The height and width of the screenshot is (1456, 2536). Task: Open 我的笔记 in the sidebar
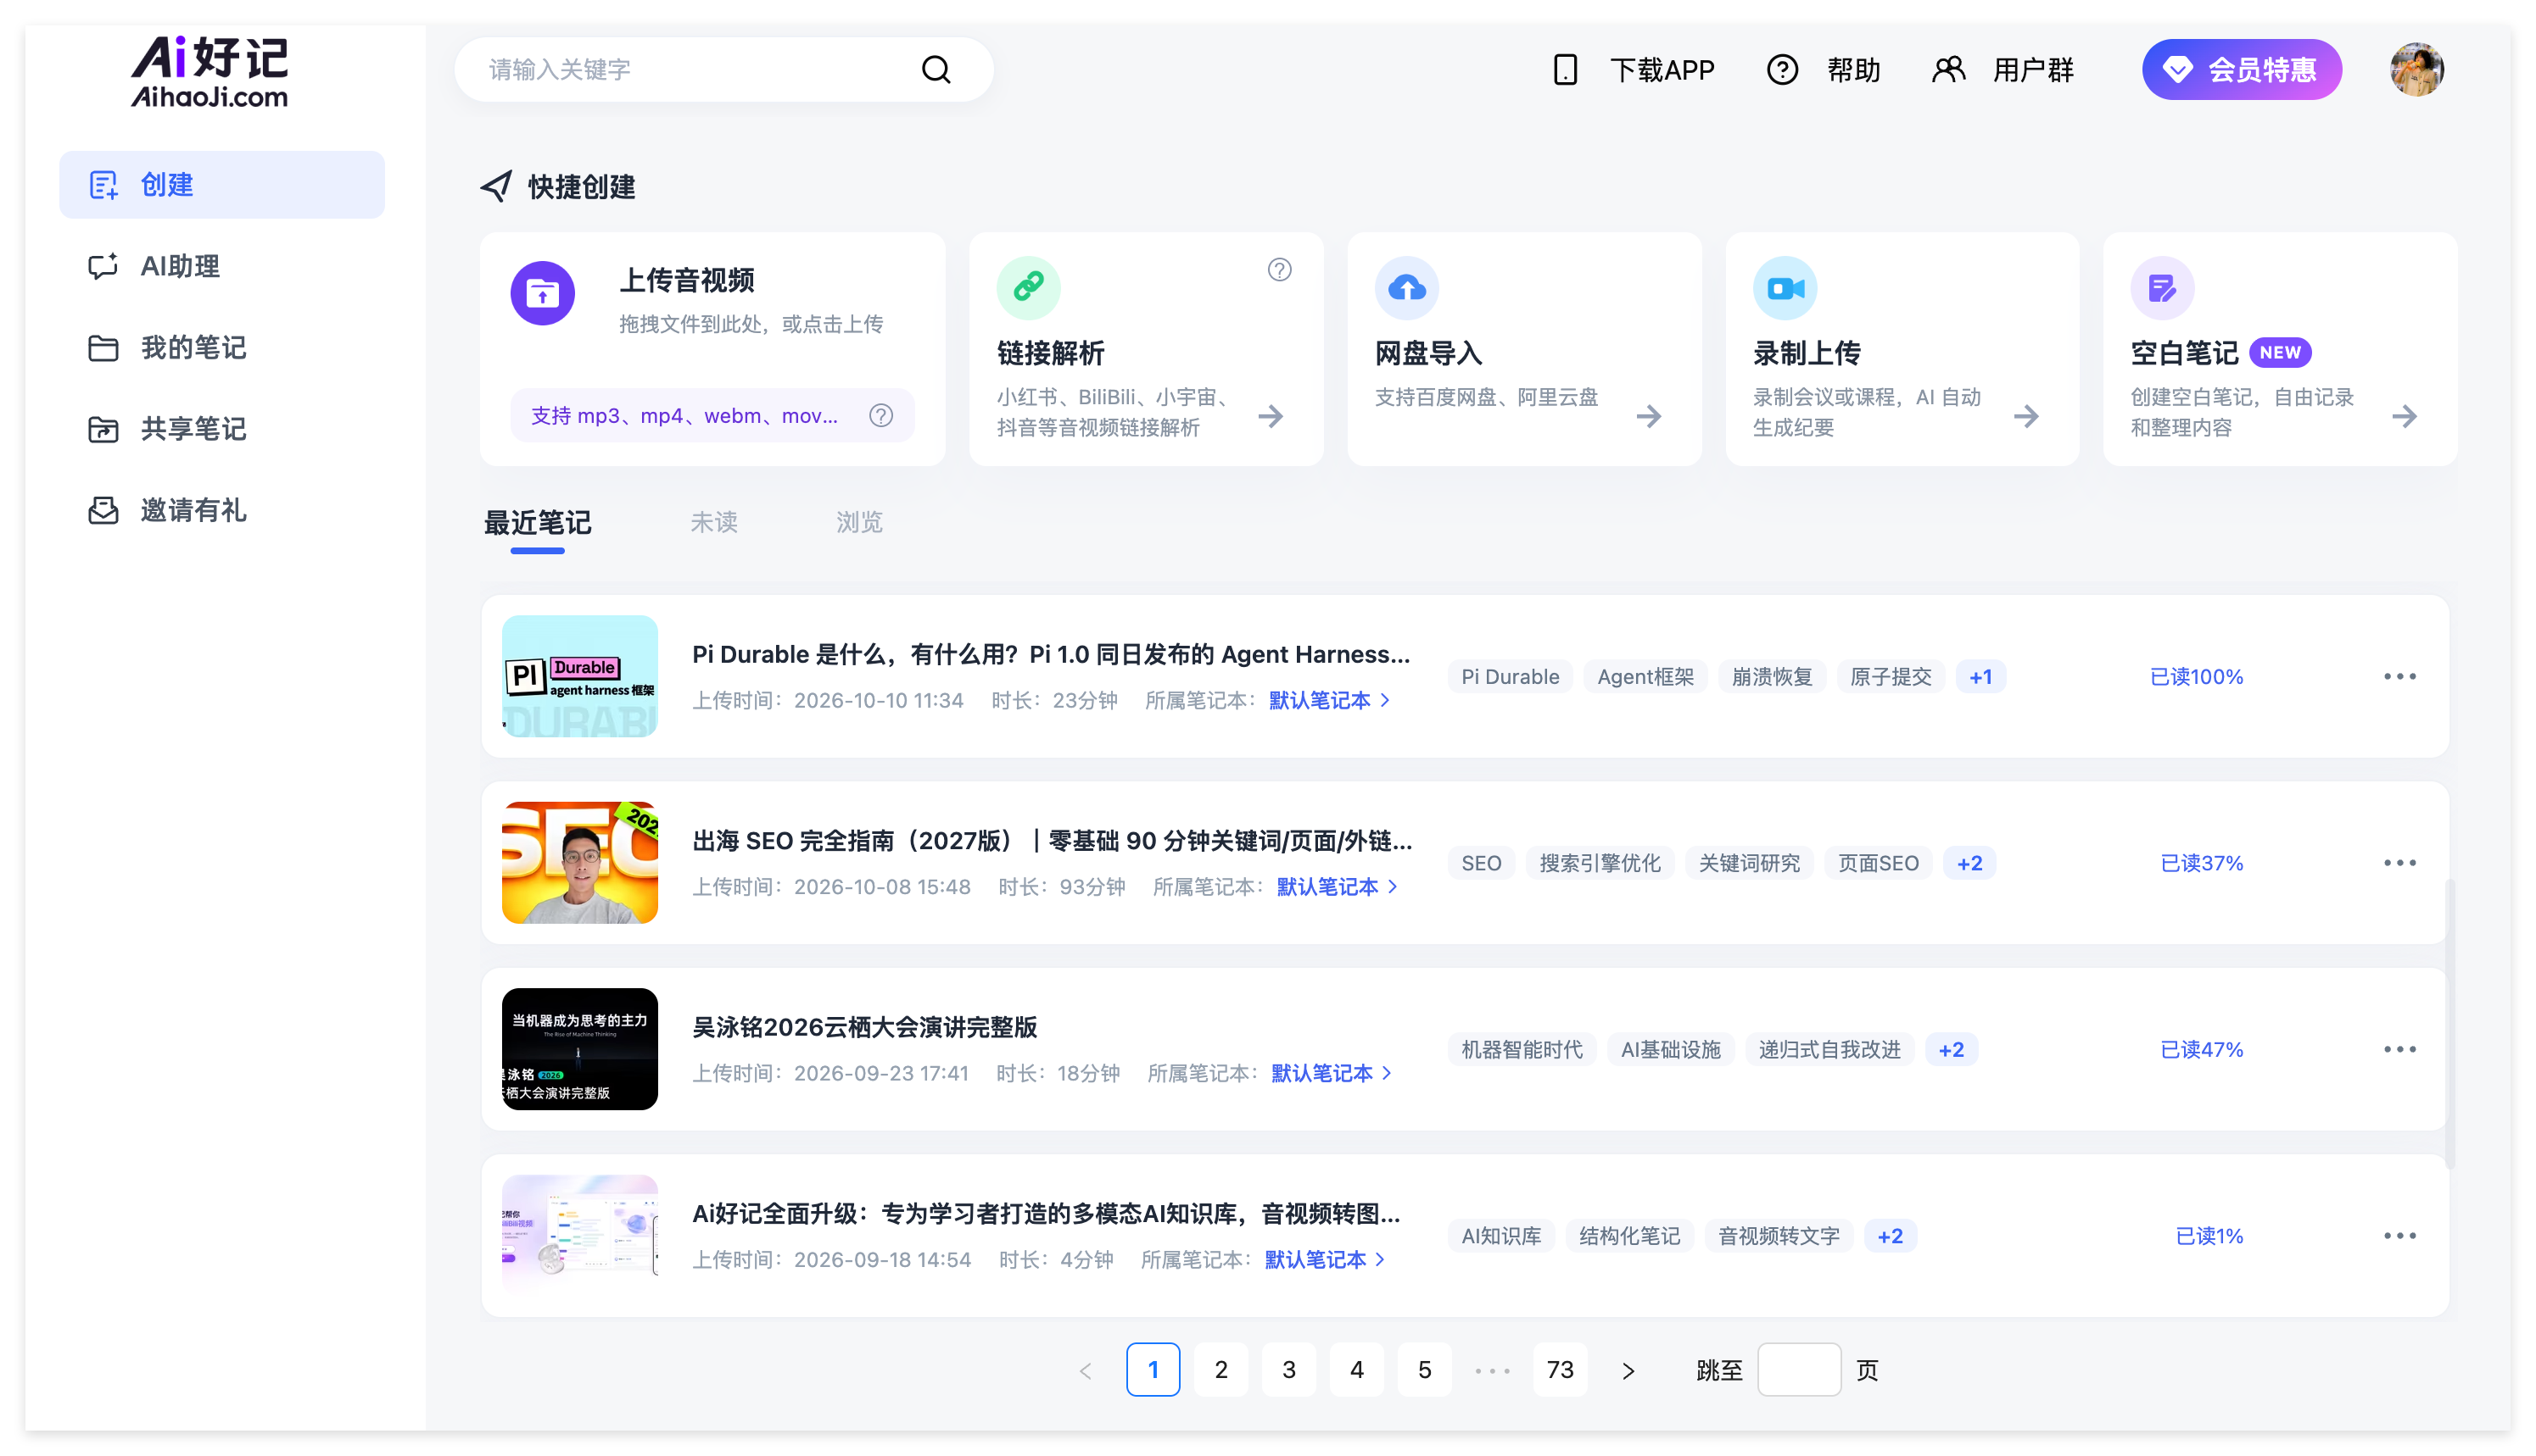[222, 348]
